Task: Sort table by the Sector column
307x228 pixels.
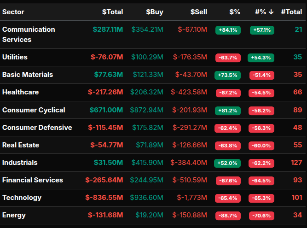Action: [13, 12]
